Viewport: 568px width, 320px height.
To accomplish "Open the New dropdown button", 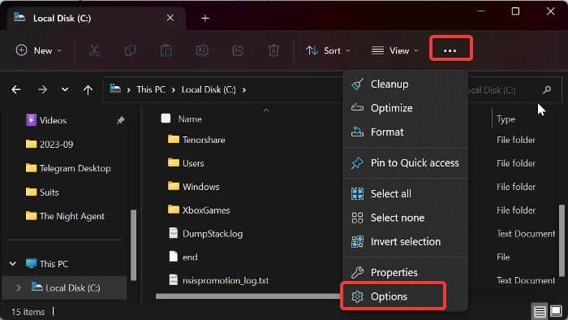I will 38,50.
